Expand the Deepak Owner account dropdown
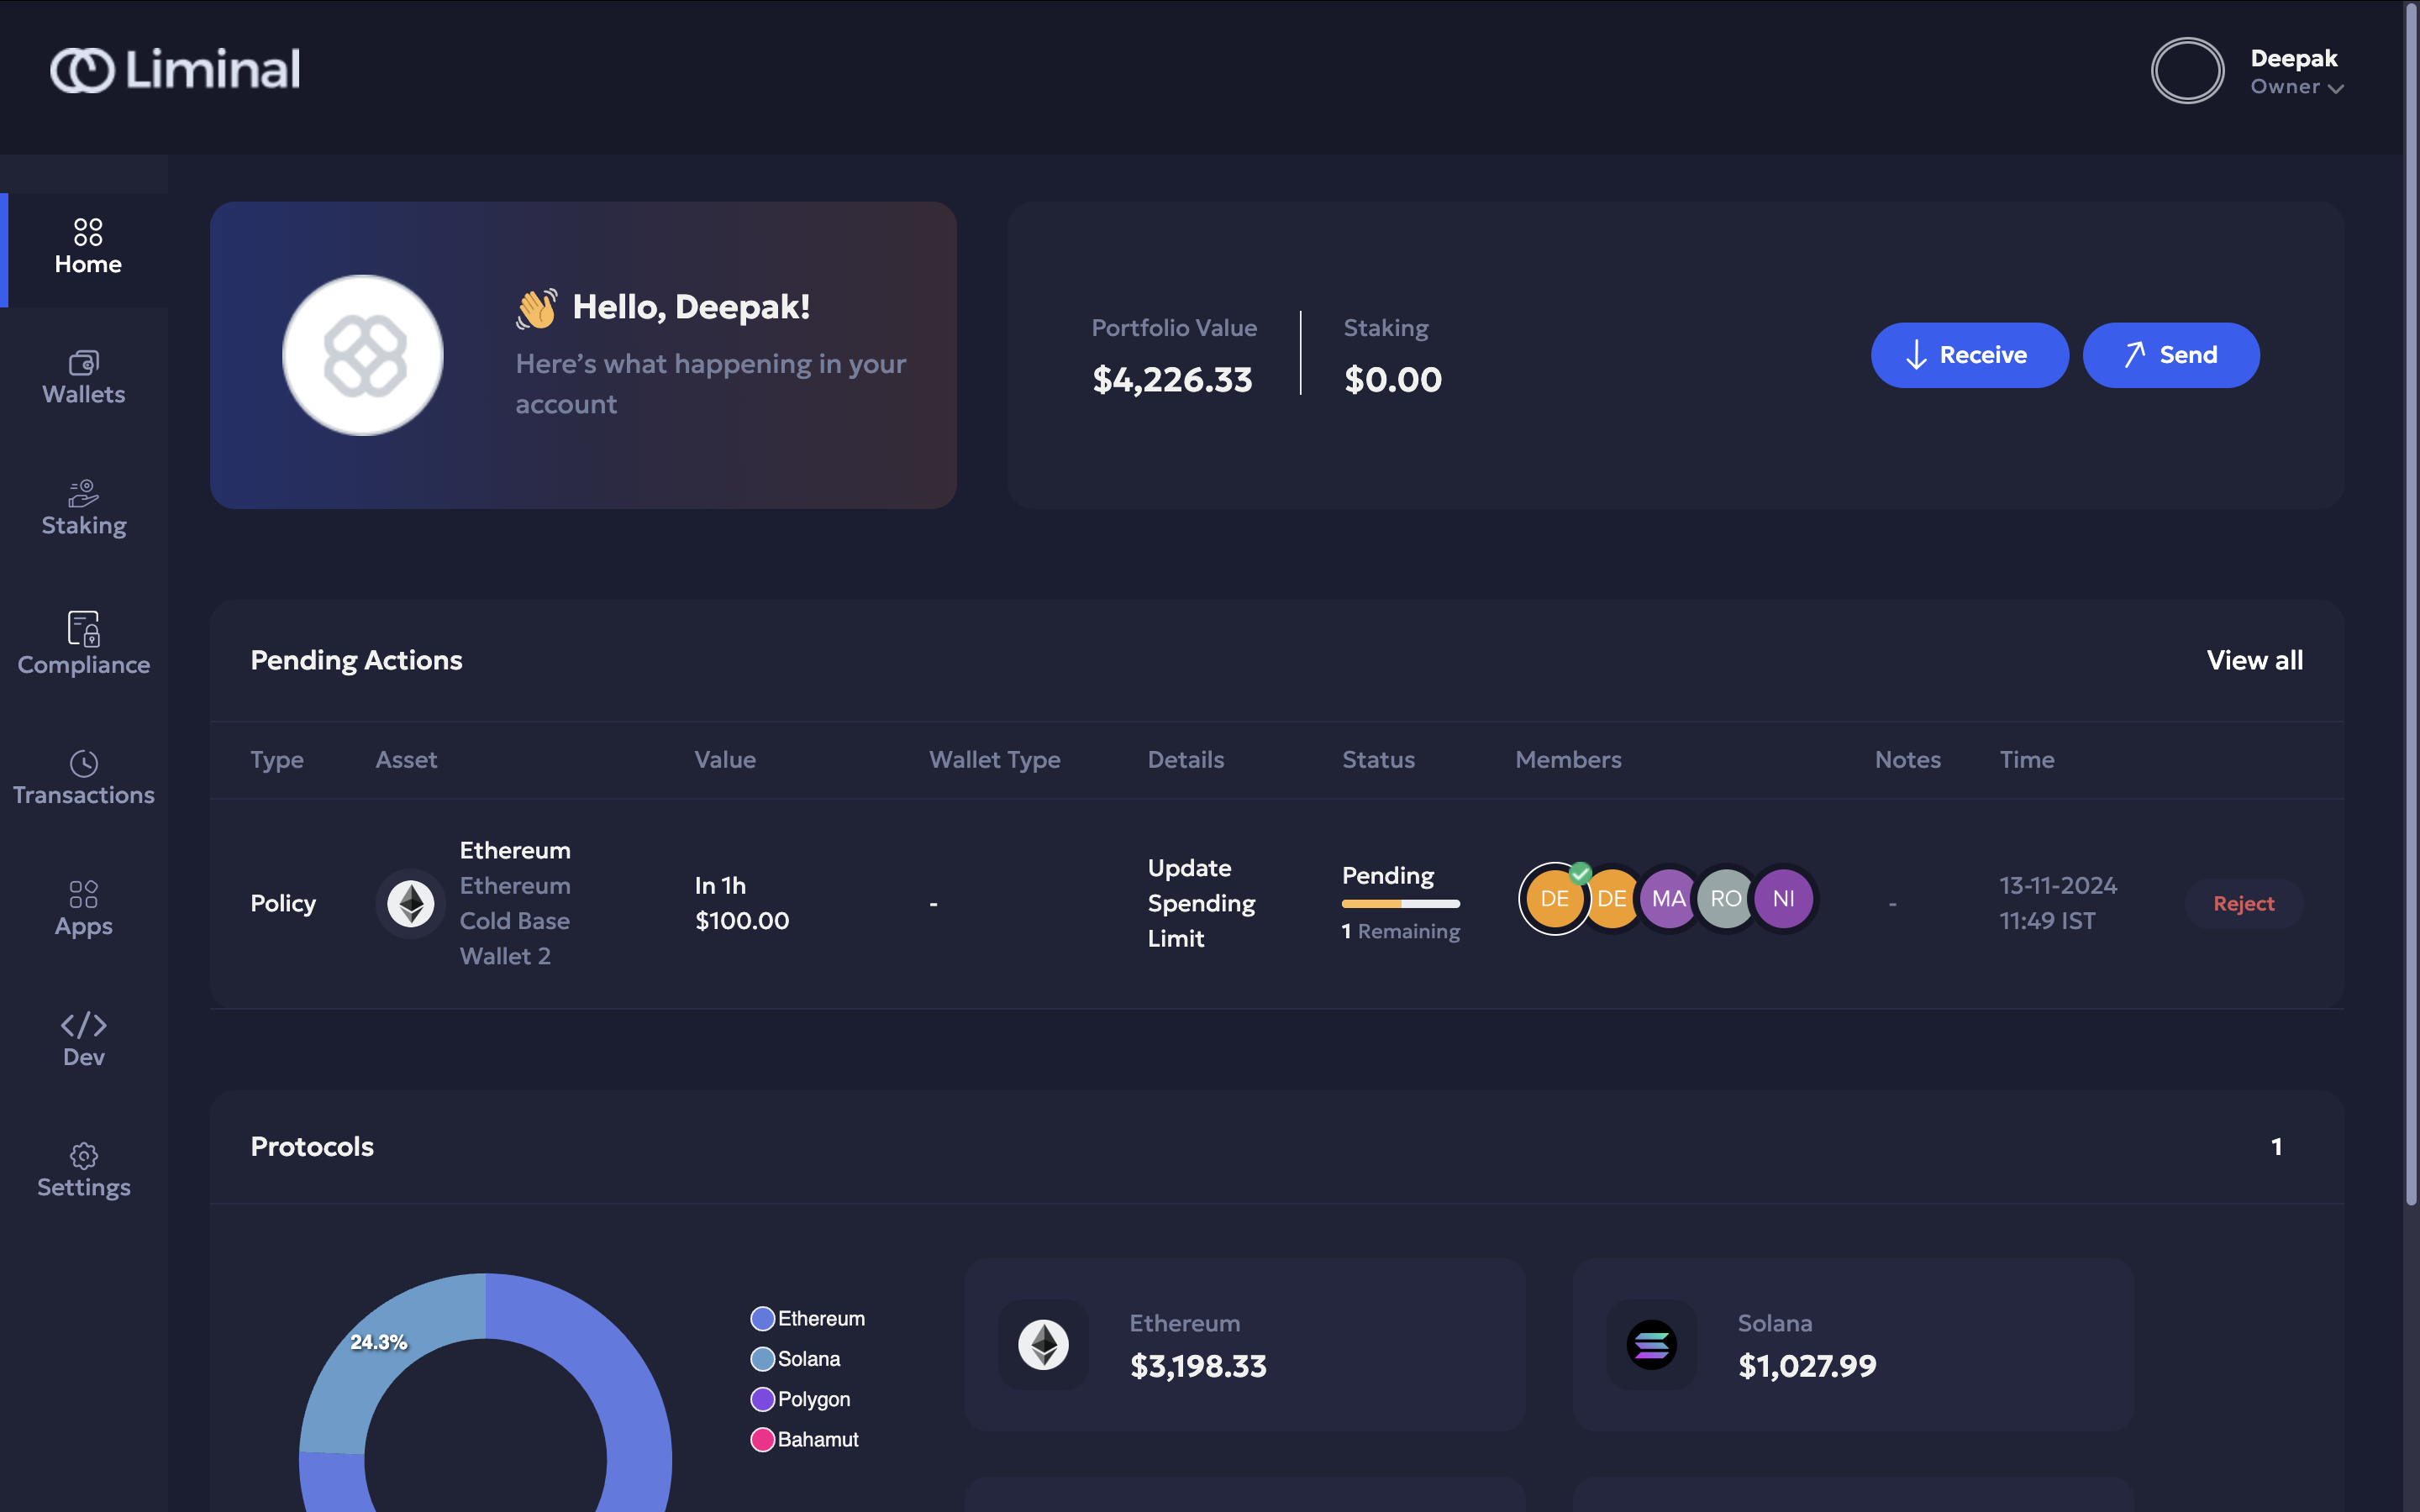The height and width of the screenshot is (1512, 2420). [2296, 72]
